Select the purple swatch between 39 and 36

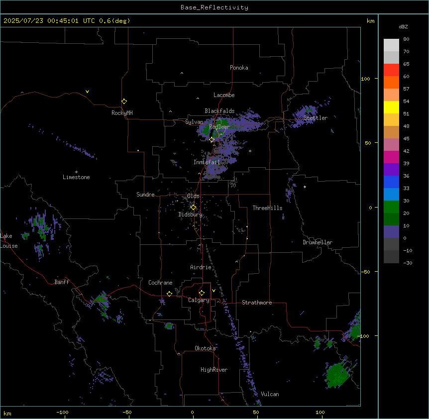coord(391,170)
